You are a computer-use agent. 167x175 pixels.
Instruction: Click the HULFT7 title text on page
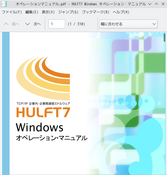click(x=43, y=112)
